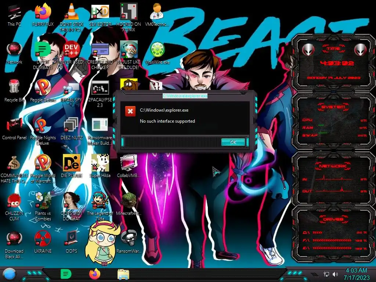The height and width of the screenshot is (282, 376).
Task: Select the 2PACALYPSE 2.3 console icon
Action: point(100,94)
